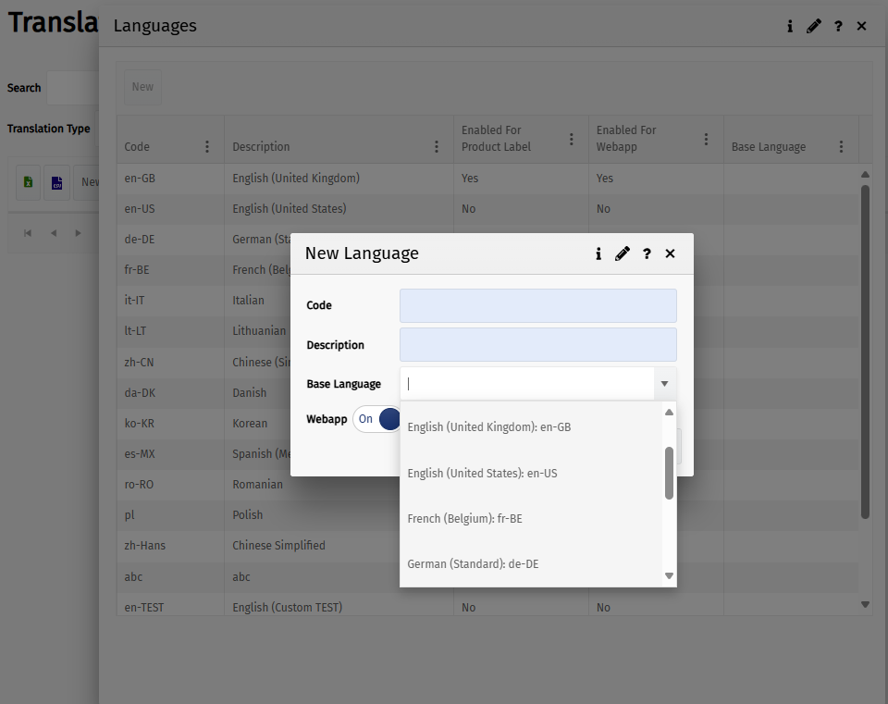Open Enabled For Webapp column menu
The width and height of the screenshot is (888, 704).
706,139
